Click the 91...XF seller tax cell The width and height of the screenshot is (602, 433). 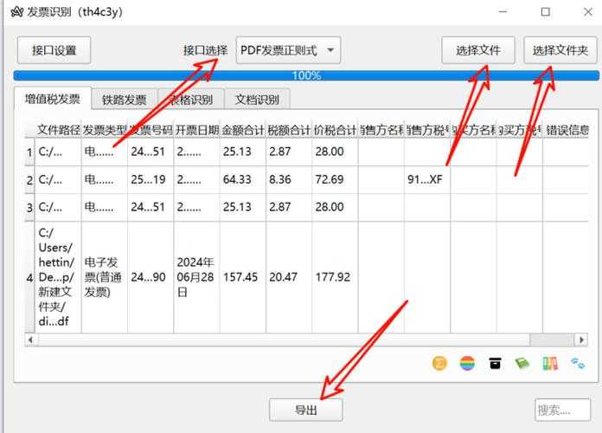coord(427,179)
